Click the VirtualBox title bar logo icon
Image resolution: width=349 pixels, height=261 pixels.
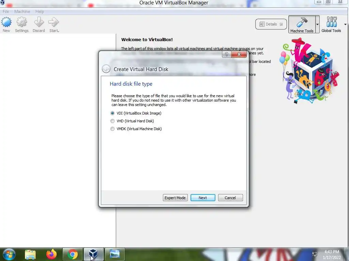2,2
